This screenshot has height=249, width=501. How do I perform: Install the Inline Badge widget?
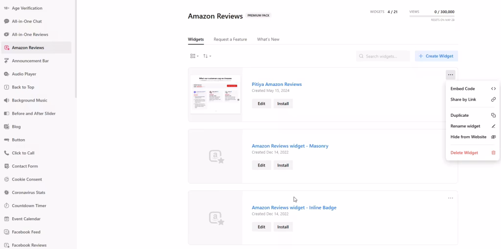[283, 227]
